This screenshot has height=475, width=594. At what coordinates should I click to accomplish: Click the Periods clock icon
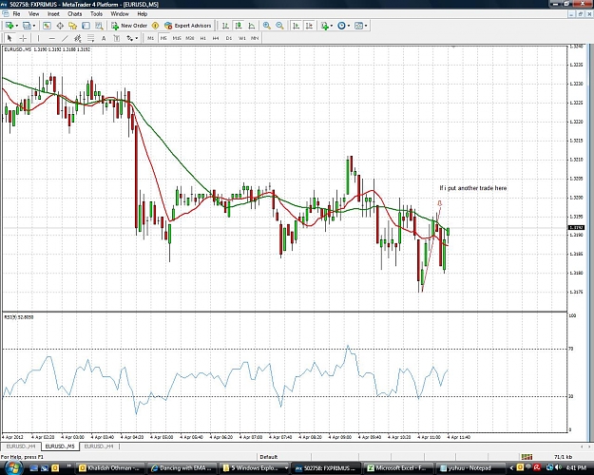(342, 26)
